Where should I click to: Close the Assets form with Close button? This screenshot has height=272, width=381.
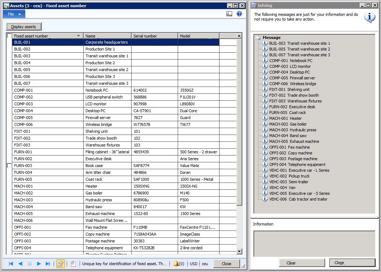click(226, 264)
